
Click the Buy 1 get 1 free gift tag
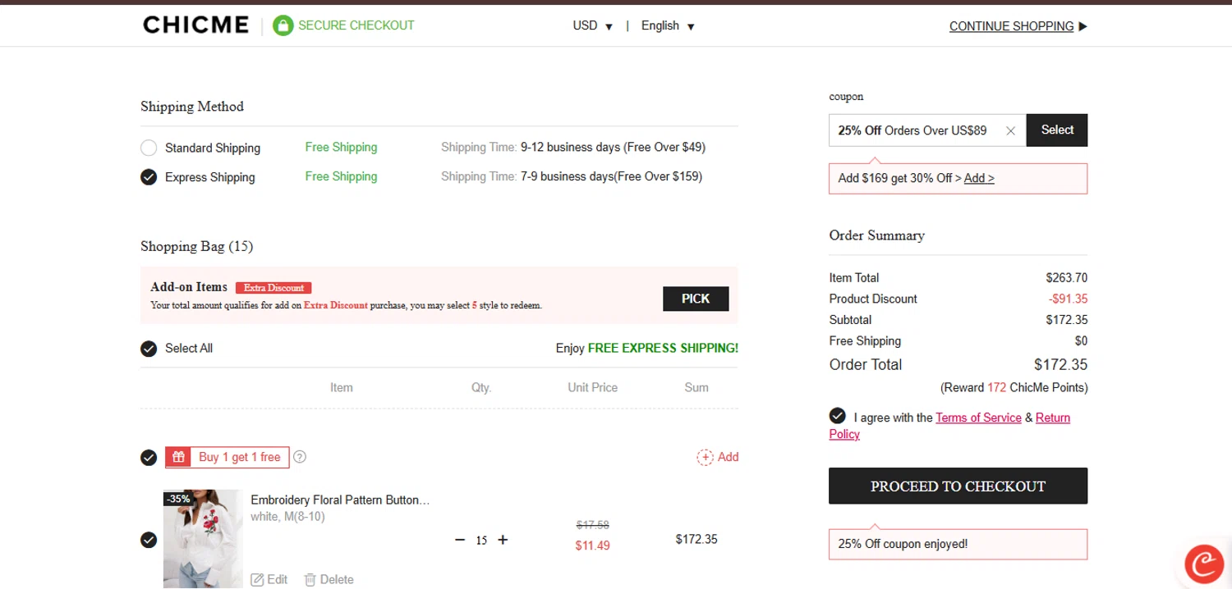(228, 457)
